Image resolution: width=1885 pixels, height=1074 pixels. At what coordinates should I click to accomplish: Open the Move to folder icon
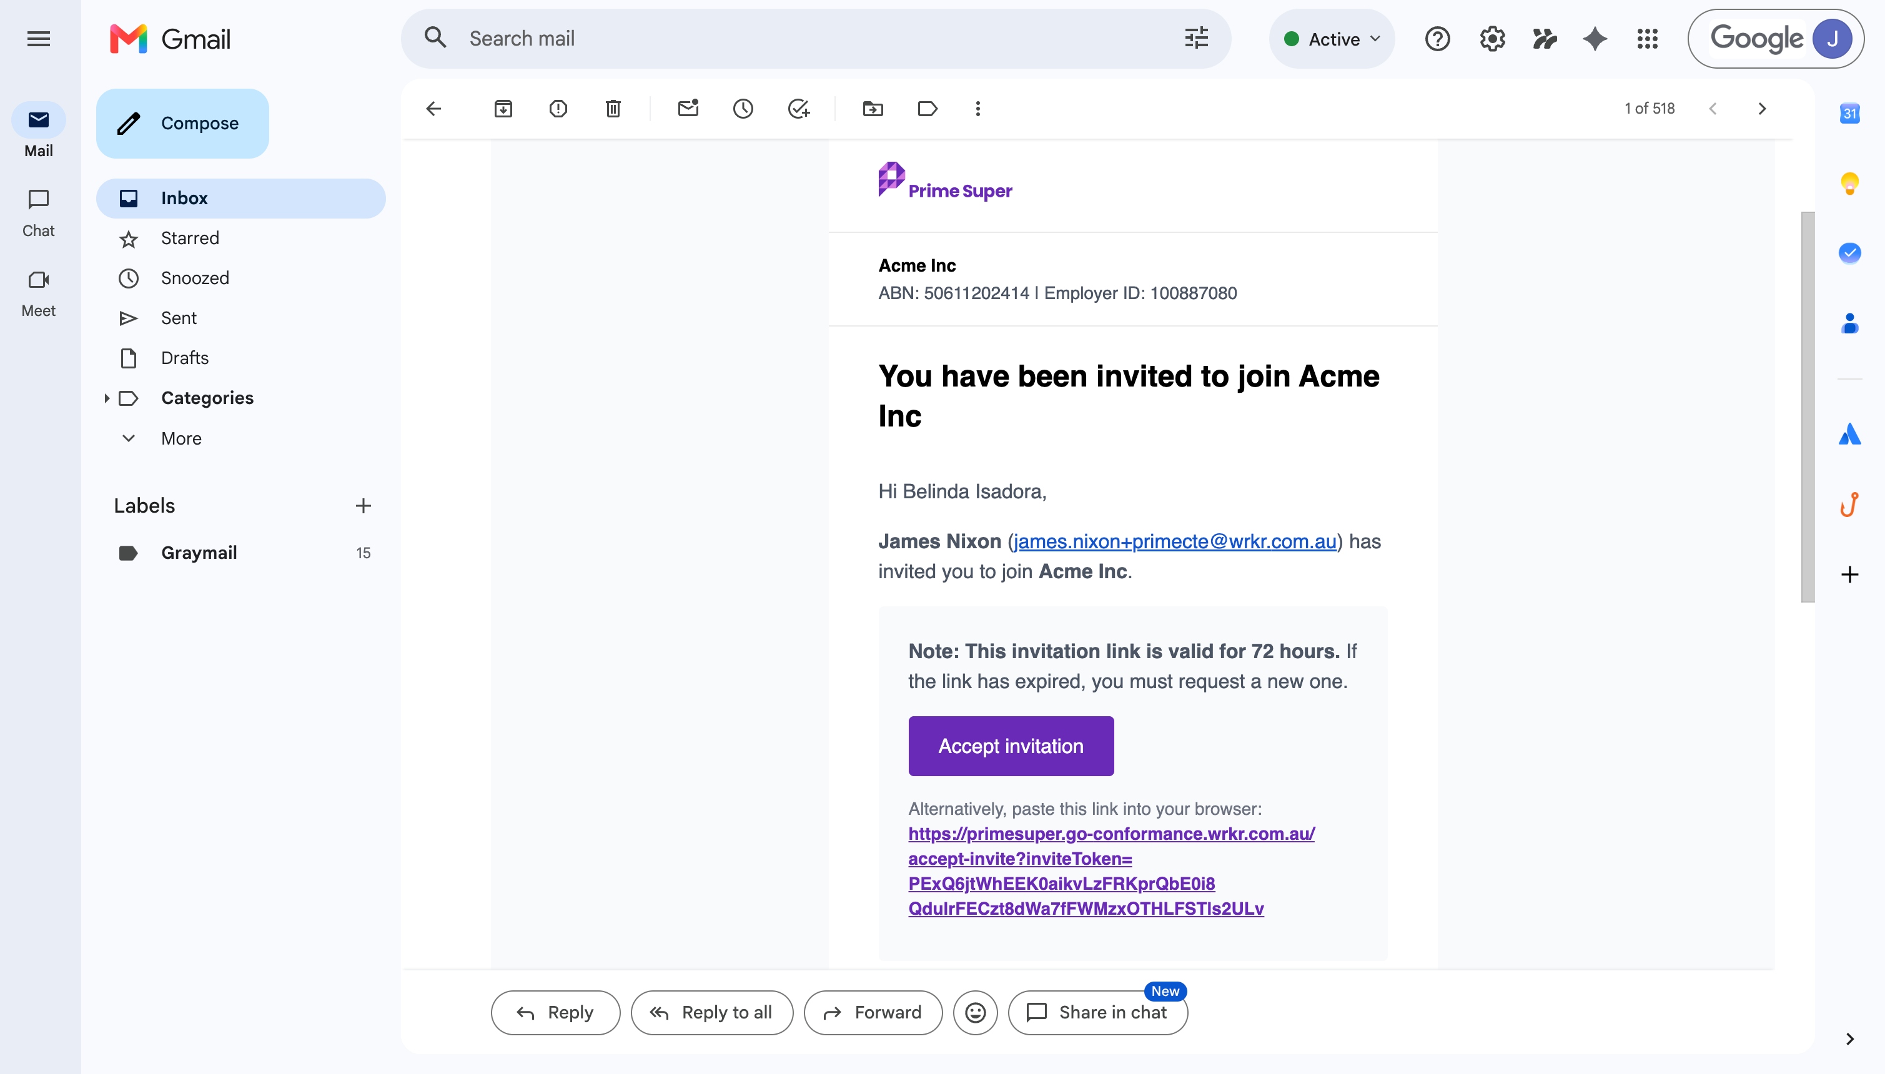click(x=873, y=109)
